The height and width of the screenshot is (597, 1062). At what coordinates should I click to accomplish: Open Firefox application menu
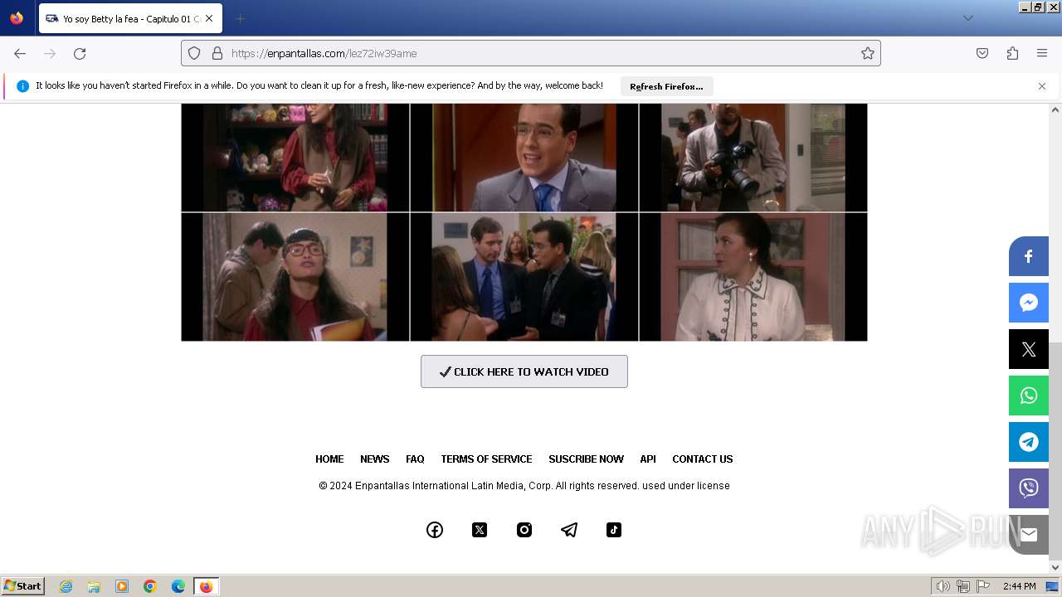(x=1042, y=53)
